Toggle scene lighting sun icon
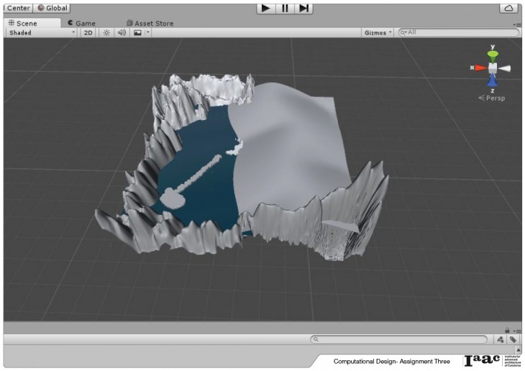This screenshot has height=371, width=525. pos(106,32)
